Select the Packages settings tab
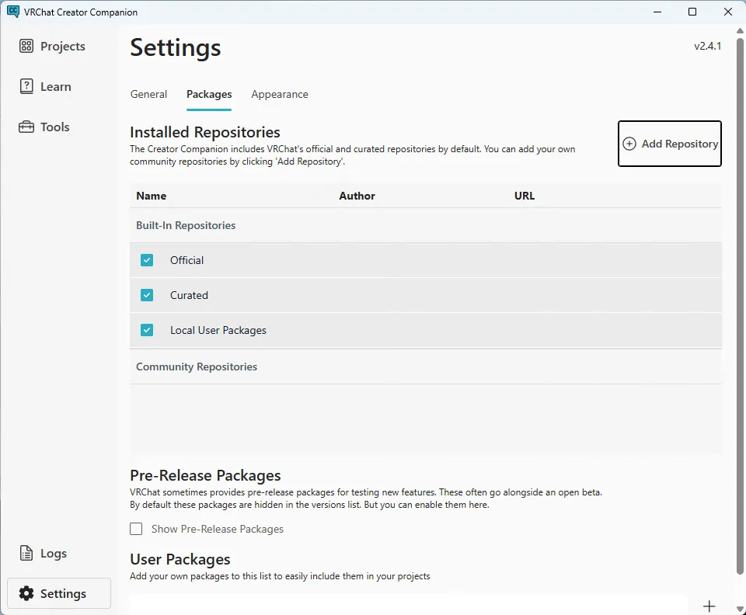Screen dimensions: 746x615 click(209, 94)
